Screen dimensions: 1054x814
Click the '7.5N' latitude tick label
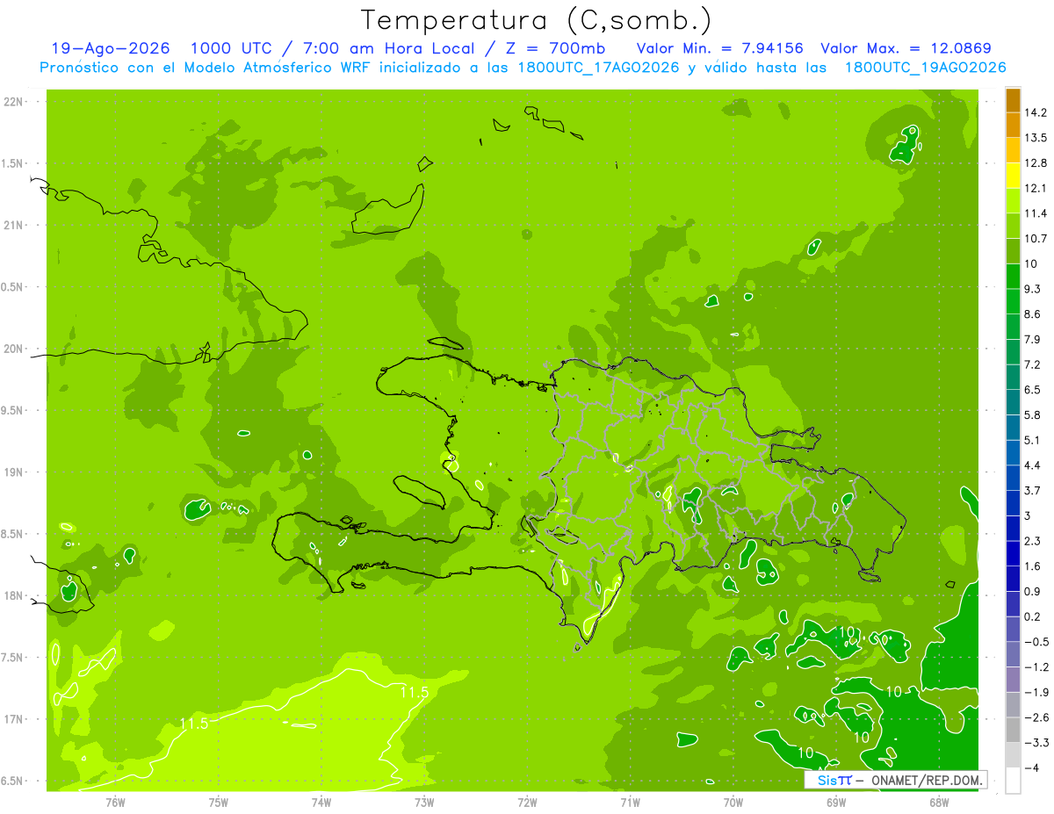pyautogui.click(x=13, y=658)
